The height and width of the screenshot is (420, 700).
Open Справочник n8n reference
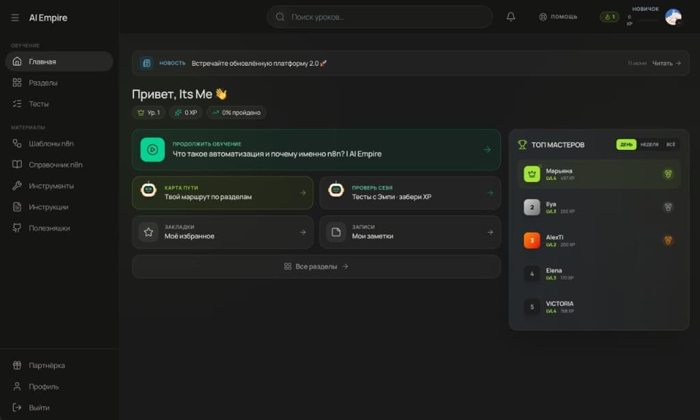[59, 164]
